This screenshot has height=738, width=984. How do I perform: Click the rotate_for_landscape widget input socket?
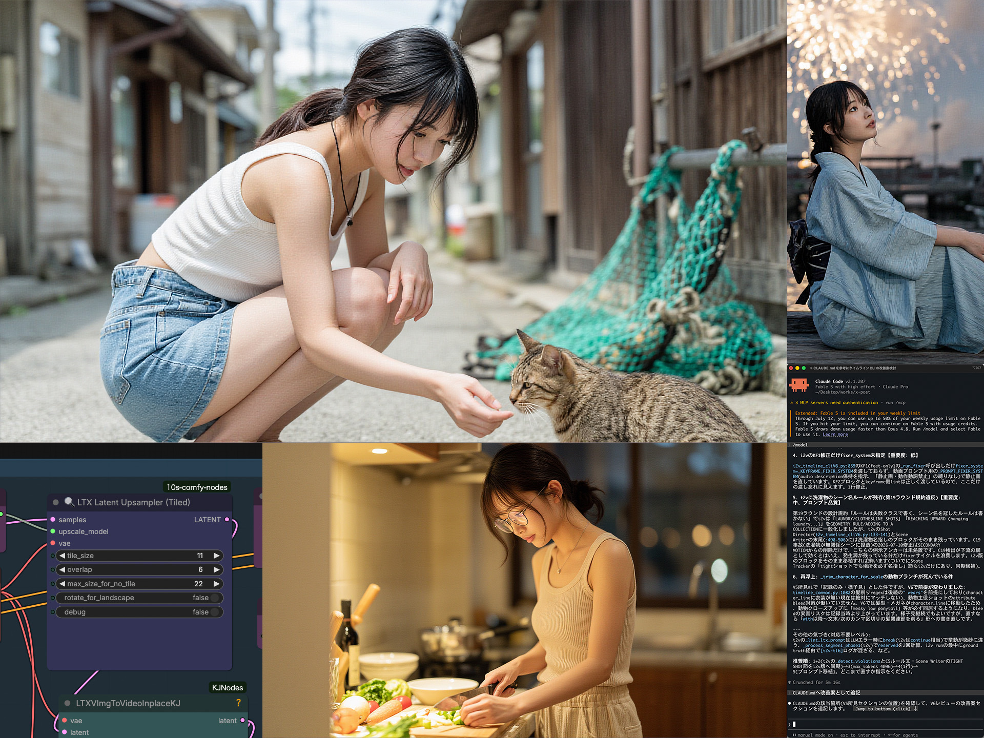[53, 598]
